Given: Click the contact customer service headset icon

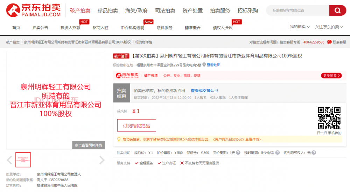Looking at the screenshot, I should click(x=329, y=42).
